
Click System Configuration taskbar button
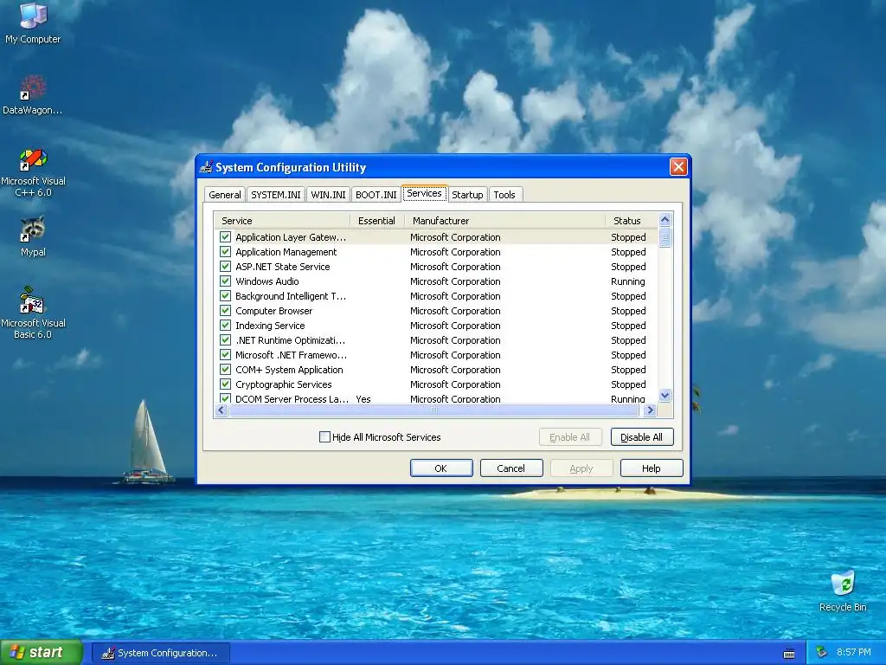point(160,653)
